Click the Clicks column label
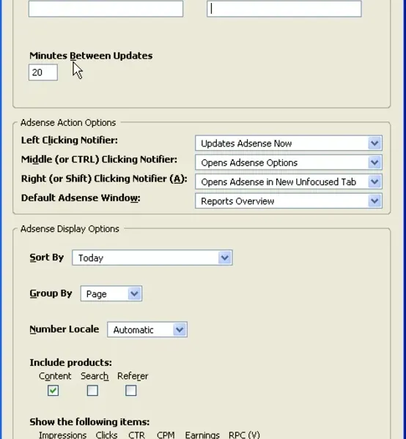The image size is (406, 439). [x=106, y=435]
